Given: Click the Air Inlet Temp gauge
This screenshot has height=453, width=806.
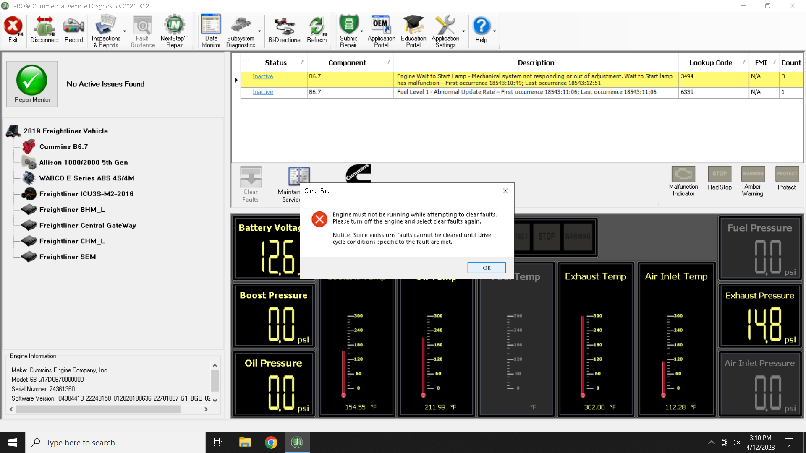Looking at the screenshot, I should click(x=676, y=340).
